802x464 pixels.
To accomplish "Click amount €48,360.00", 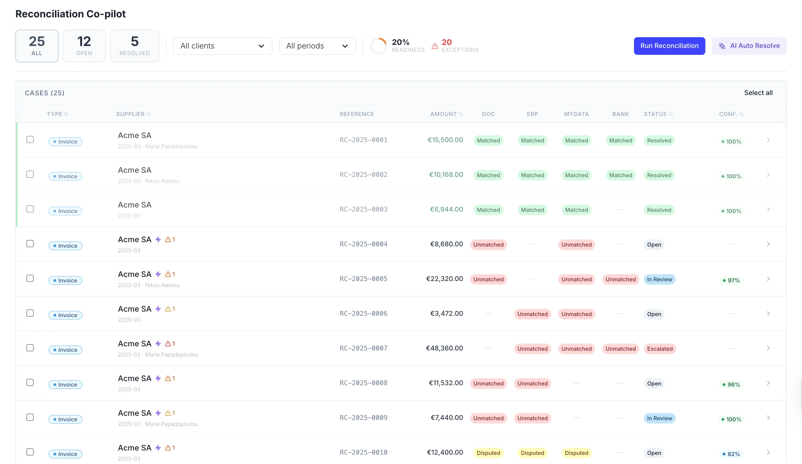I will point(444,348).
